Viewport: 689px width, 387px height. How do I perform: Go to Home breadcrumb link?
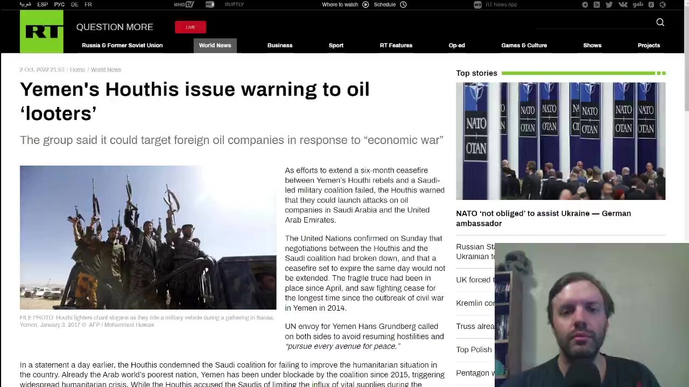pos(78,69)
